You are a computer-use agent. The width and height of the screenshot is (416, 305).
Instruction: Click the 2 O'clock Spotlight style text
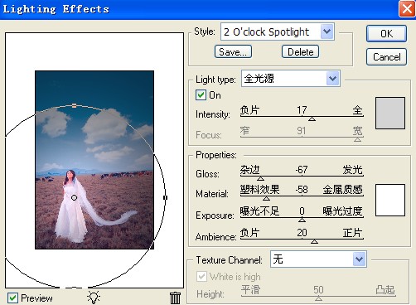pos(266,31)
